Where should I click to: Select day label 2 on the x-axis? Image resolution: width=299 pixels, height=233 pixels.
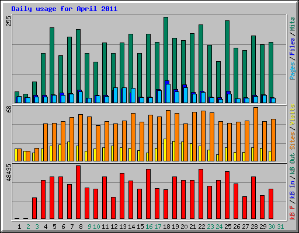click(x=28, y=227)
